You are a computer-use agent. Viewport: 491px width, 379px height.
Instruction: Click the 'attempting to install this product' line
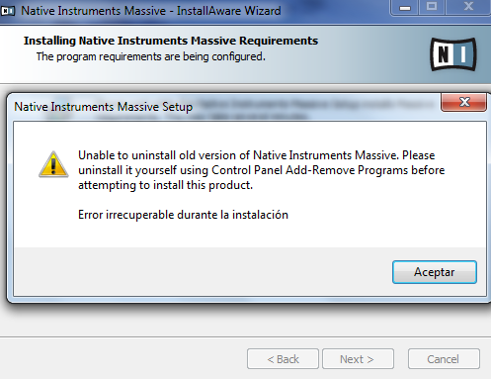165,185
